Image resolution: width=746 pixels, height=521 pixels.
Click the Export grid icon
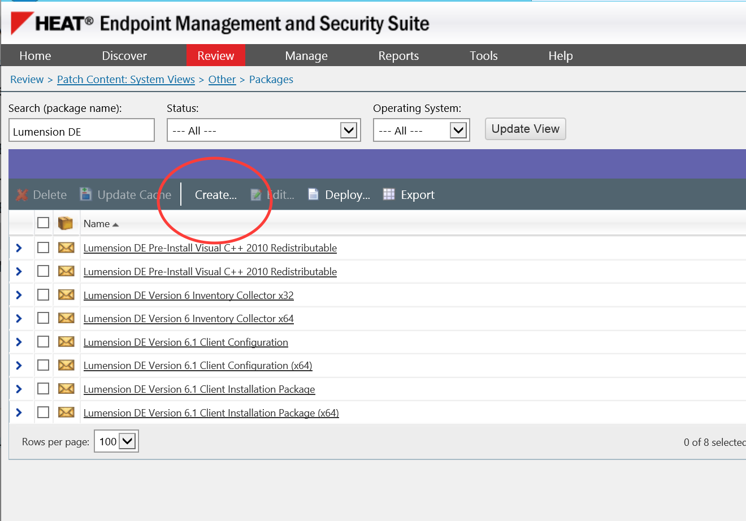tap(389, 194)
